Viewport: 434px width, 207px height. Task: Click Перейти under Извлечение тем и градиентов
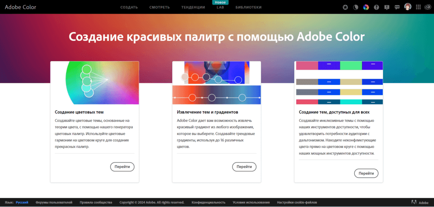(x=244, y=167)
